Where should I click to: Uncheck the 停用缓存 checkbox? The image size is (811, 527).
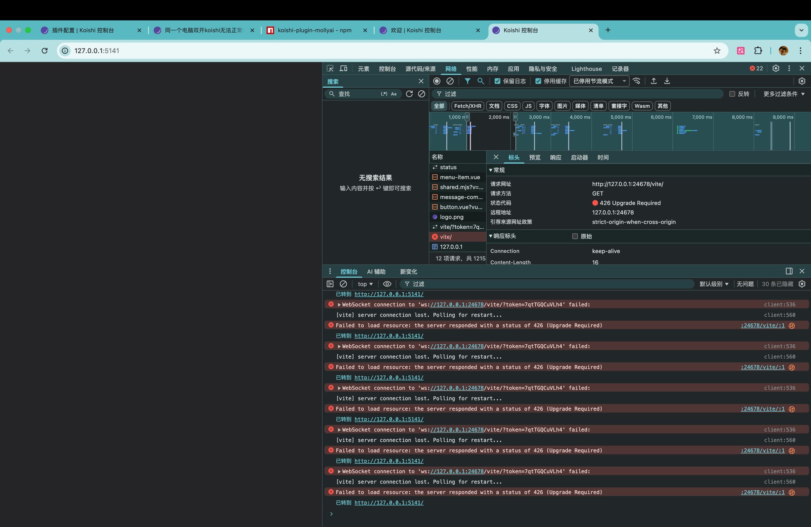tap(538, 81)
